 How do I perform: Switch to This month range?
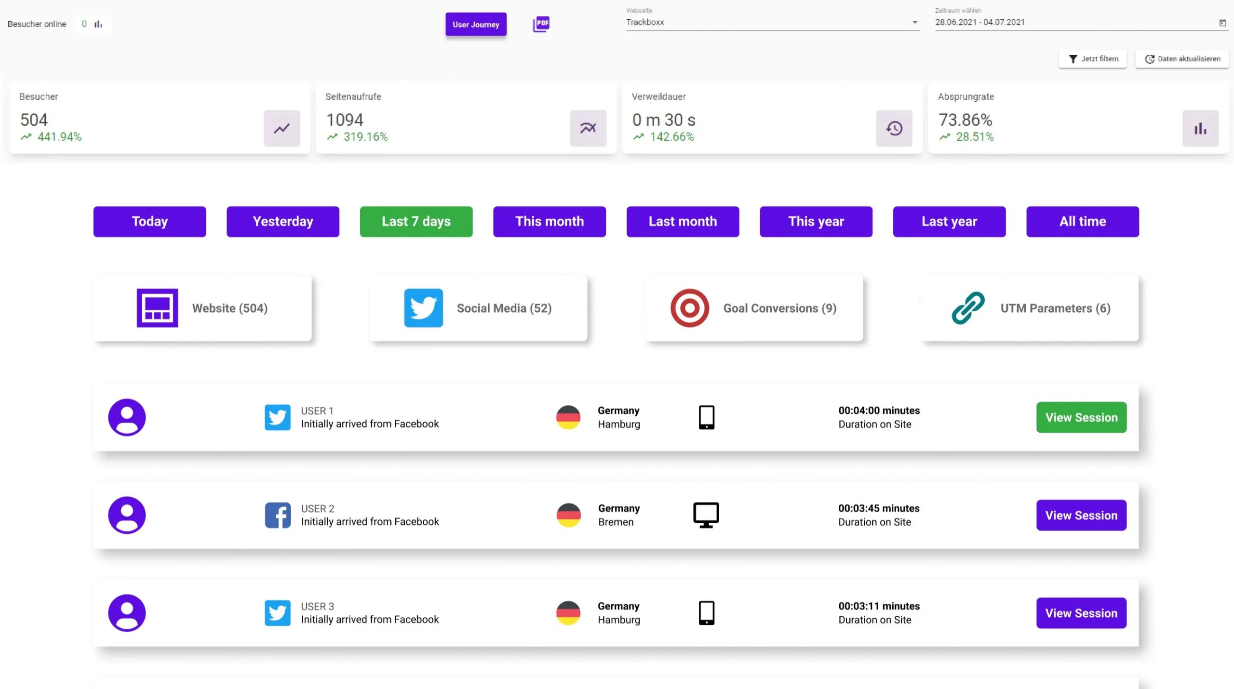[x=549, y=222]
